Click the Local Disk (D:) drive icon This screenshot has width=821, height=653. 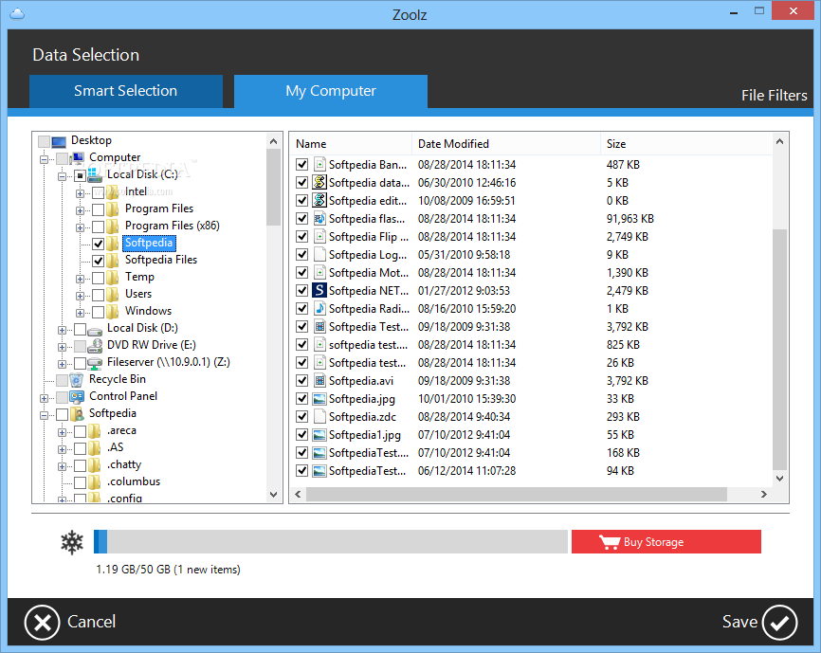(x=95, y=331)
